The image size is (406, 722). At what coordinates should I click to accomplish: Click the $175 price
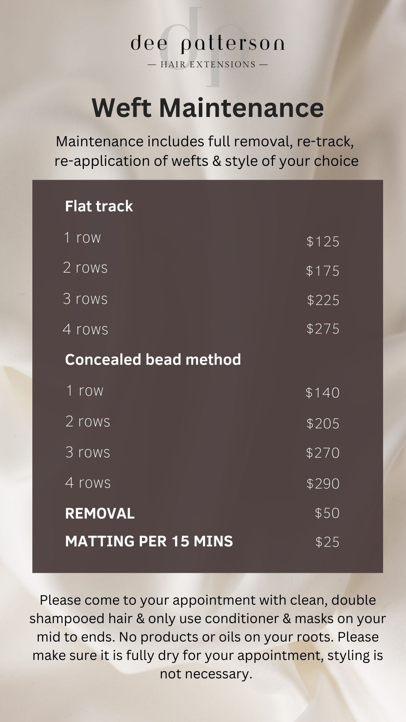(x=323, y=271)
